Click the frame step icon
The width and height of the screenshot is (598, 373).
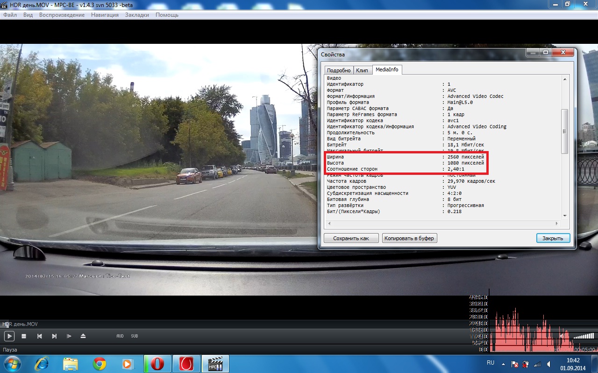[69, 336]
